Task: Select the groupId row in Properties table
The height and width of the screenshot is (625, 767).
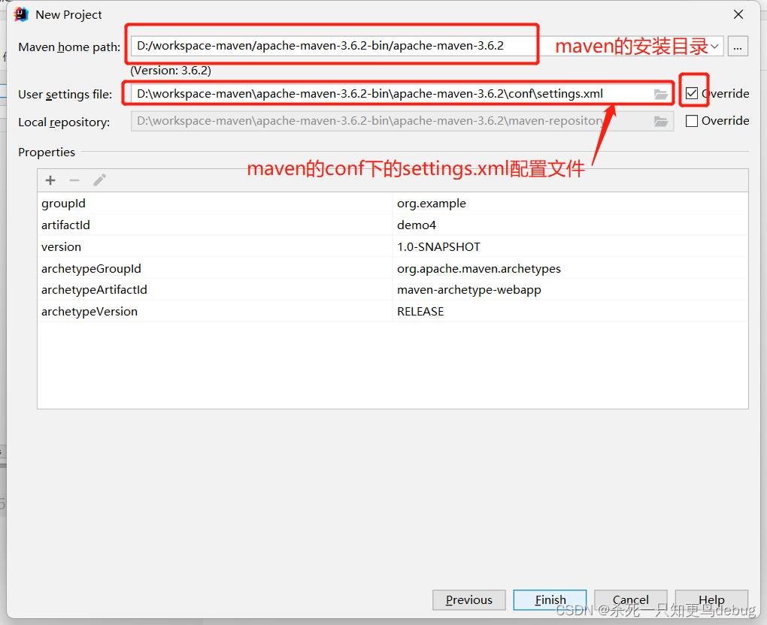Action: (x=226, y=203)
